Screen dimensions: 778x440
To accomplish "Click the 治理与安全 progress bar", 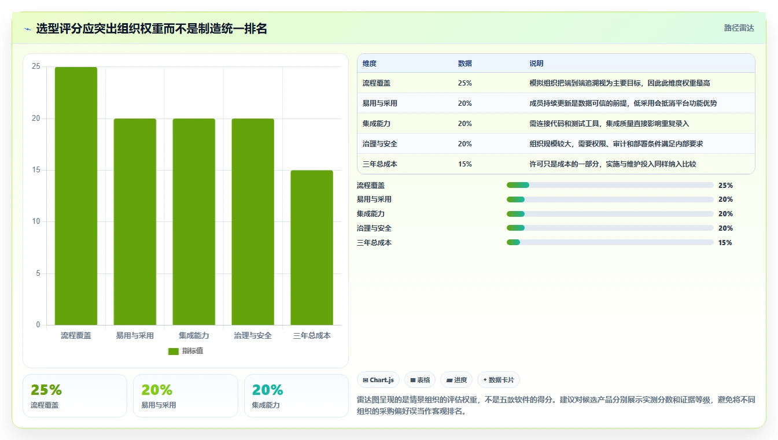I will 610,228.
